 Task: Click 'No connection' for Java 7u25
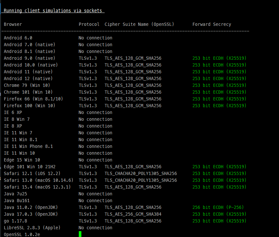pyautogui.click(x=95, y=194)
